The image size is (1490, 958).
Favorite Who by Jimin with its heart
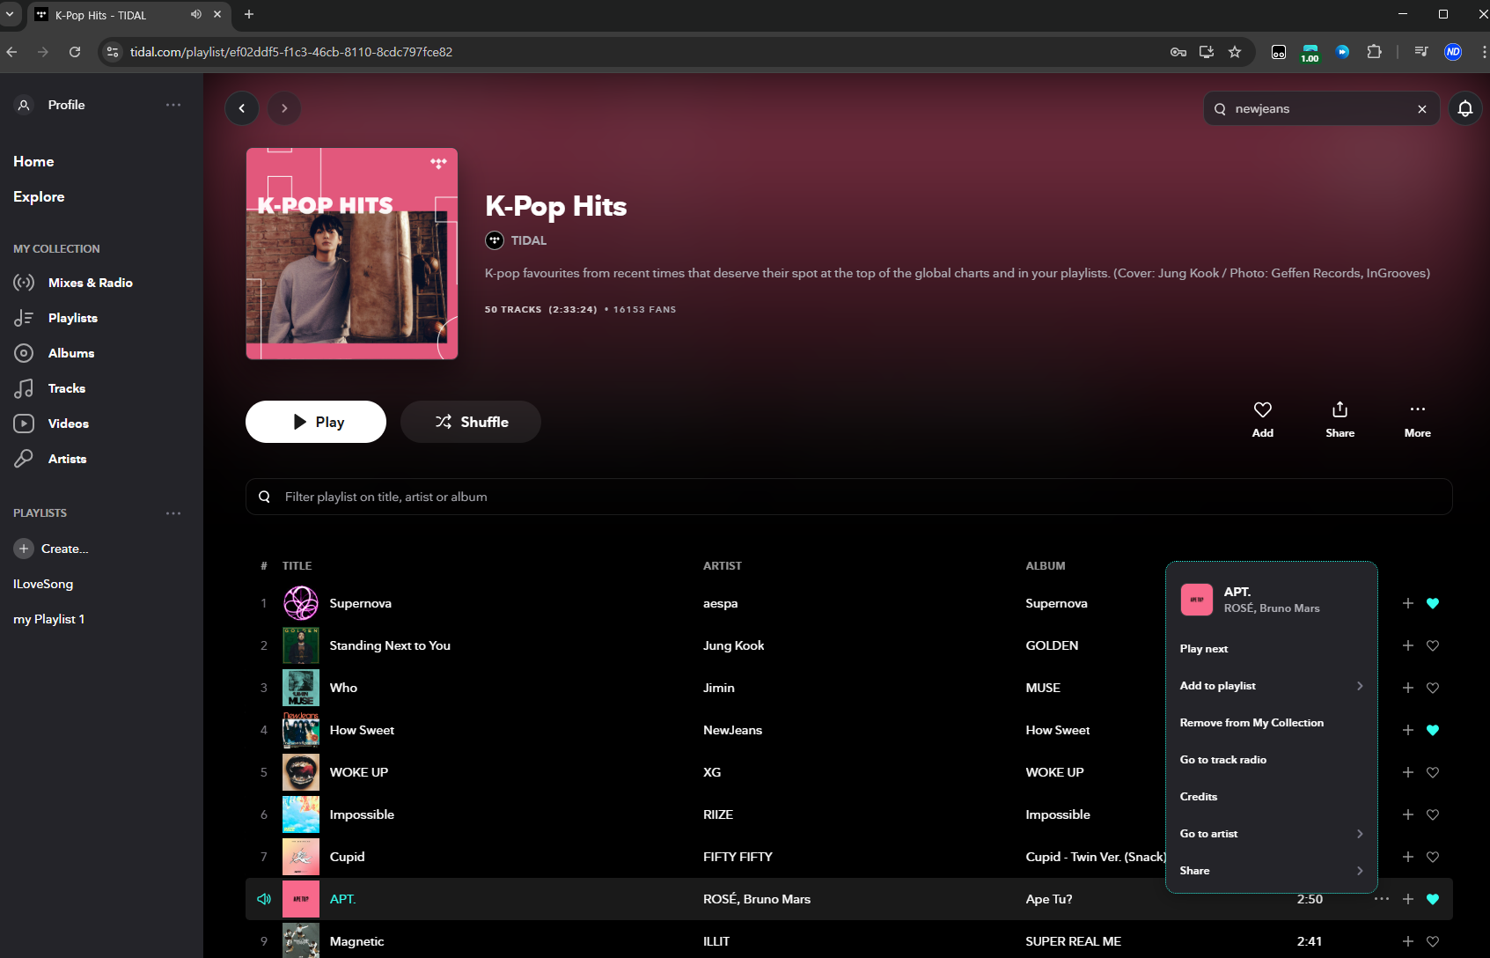coord(1433,688)
